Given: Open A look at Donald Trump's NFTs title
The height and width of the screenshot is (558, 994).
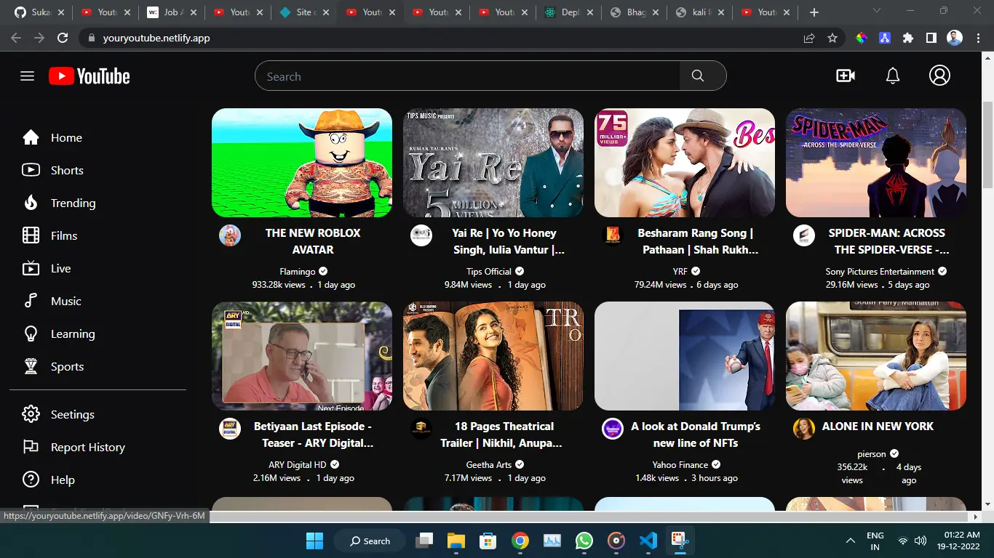Looking at the screenshot, I should click(x=696, y=434).
